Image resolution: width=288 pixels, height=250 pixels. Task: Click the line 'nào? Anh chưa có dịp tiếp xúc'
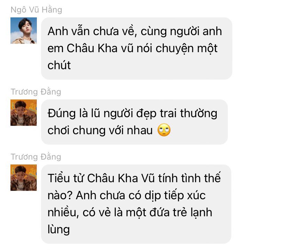coord(127,195)
